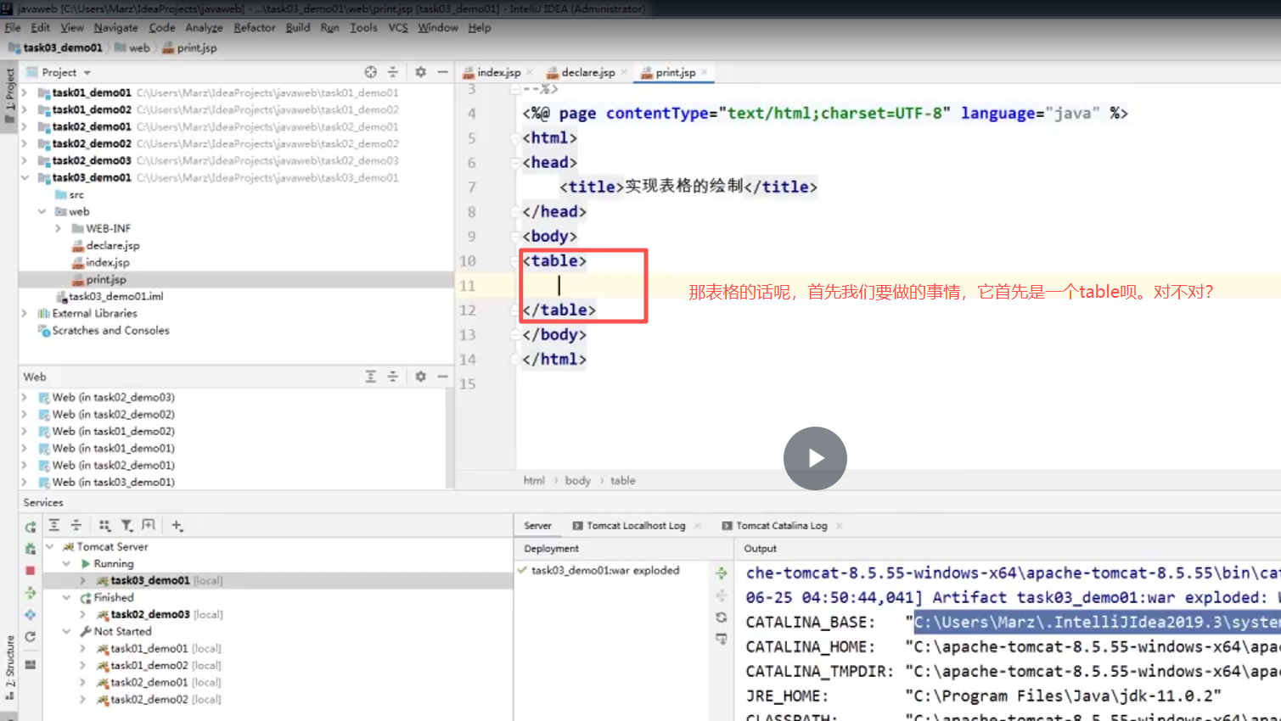The width and height of the screenshot is (1281, 721).
Task: Switch to the declare.jsp editor tab
Action: (587, 72)
